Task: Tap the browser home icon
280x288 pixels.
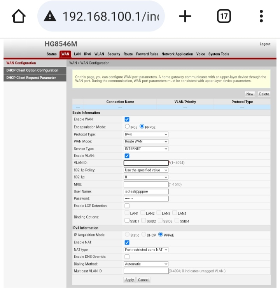Action: click(19, 16)
